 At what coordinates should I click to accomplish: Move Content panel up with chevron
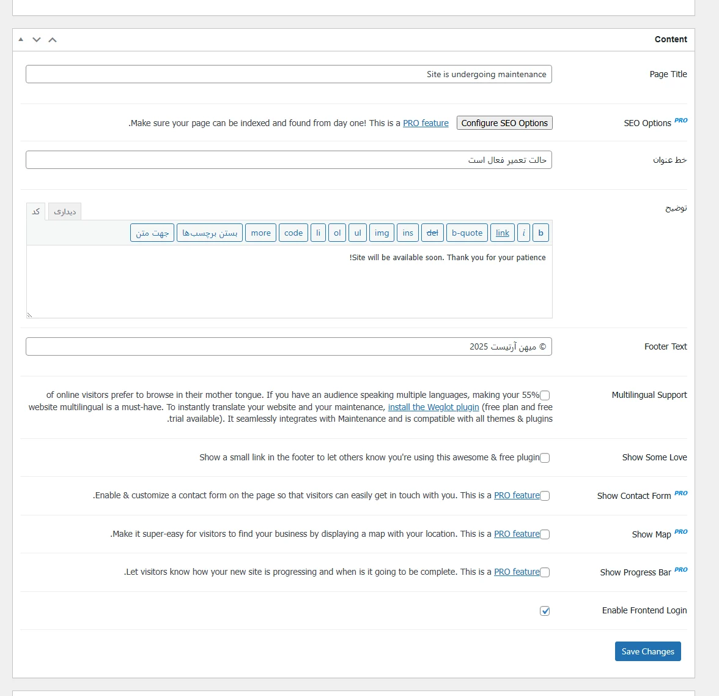pos(53,39)
